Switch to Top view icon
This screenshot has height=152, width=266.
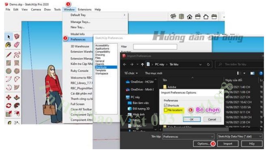coord(182,17)
